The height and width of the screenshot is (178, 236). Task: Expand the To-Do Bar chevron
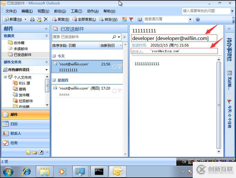click(x=229, y=29)
